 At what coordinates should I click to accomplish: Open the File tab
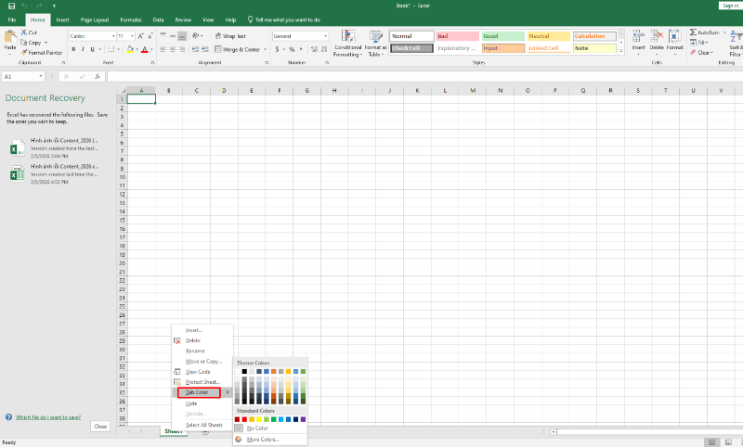[12, 19]
